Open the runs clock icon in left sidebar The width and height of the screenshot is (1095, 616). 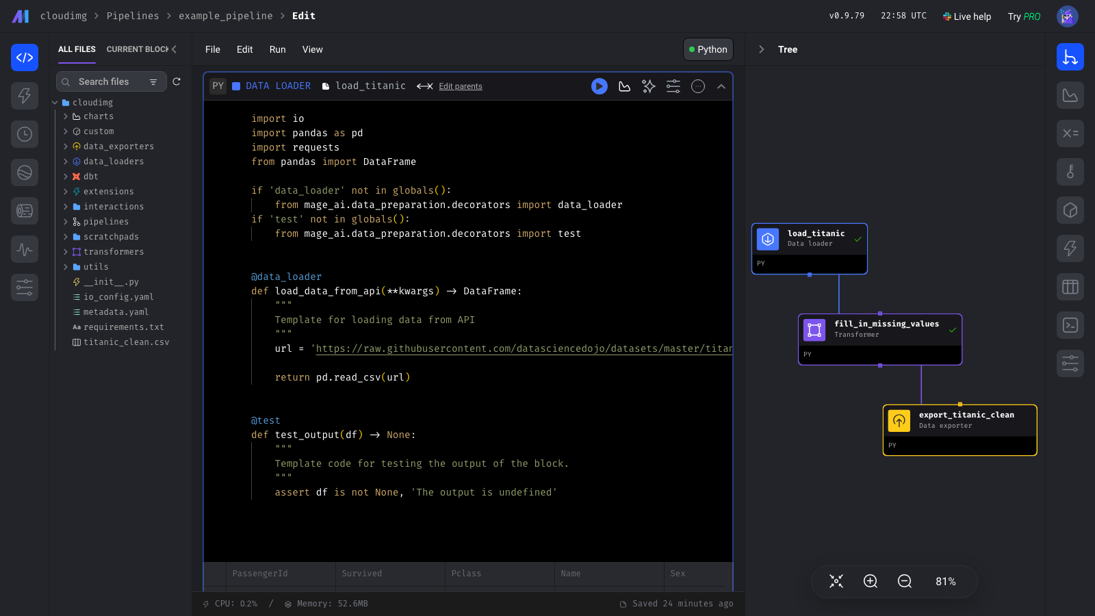click(25, 134)
